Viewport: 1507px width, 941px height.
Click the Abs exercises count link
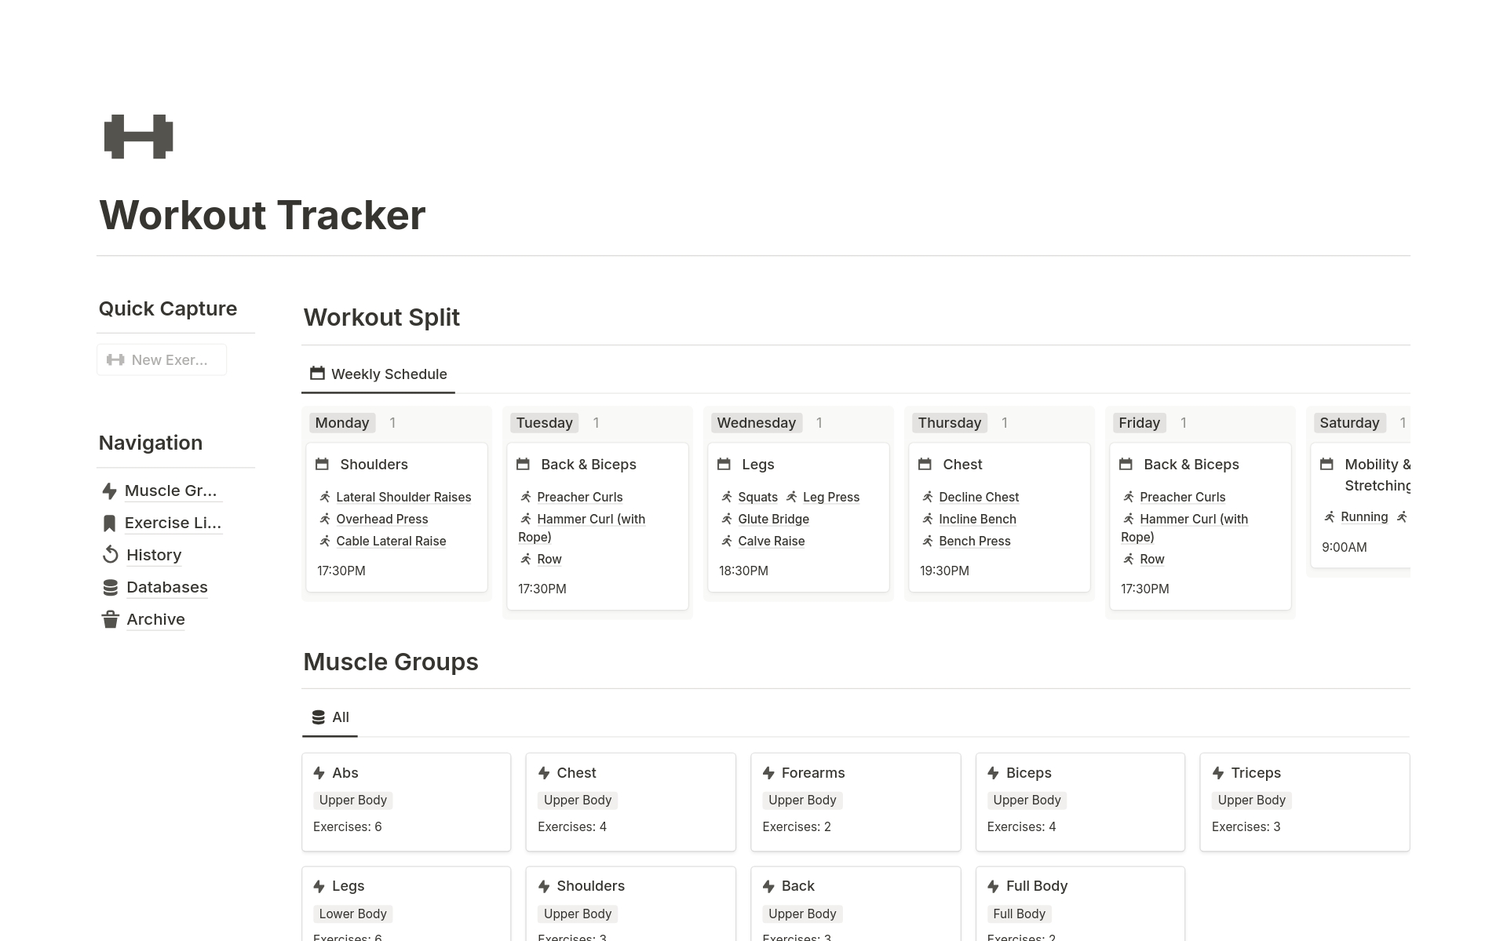click(347, 826)
